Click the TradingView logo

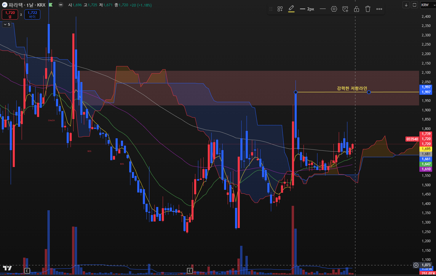[x=7, y=268]
